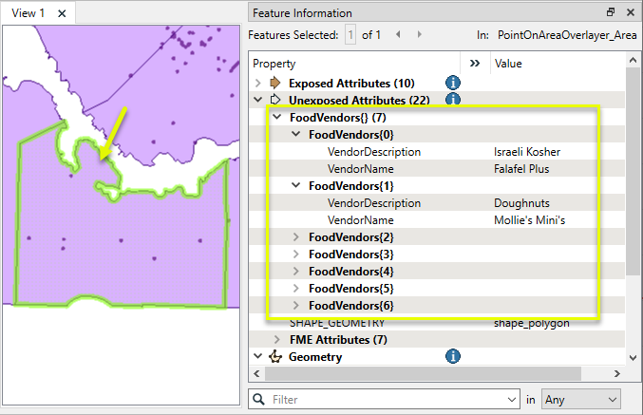Collapse the FoodVendors{1} entry
The width and height of the screenshot is (643, 415).
295,186
